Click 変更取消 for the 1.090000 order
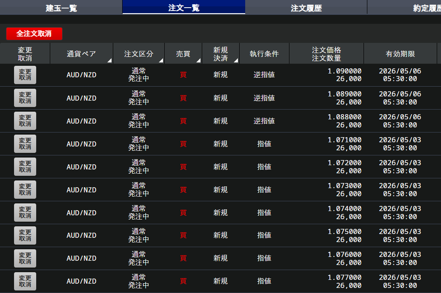The image size is (441, 293). [25, 75]
